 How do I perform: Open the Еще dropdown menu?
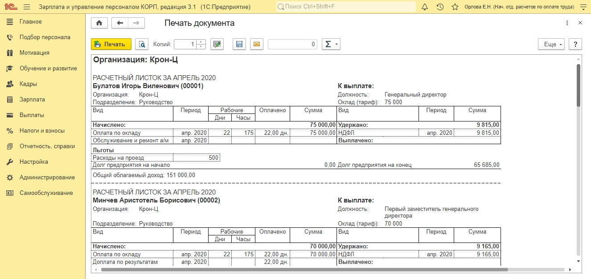coord(551,44)
